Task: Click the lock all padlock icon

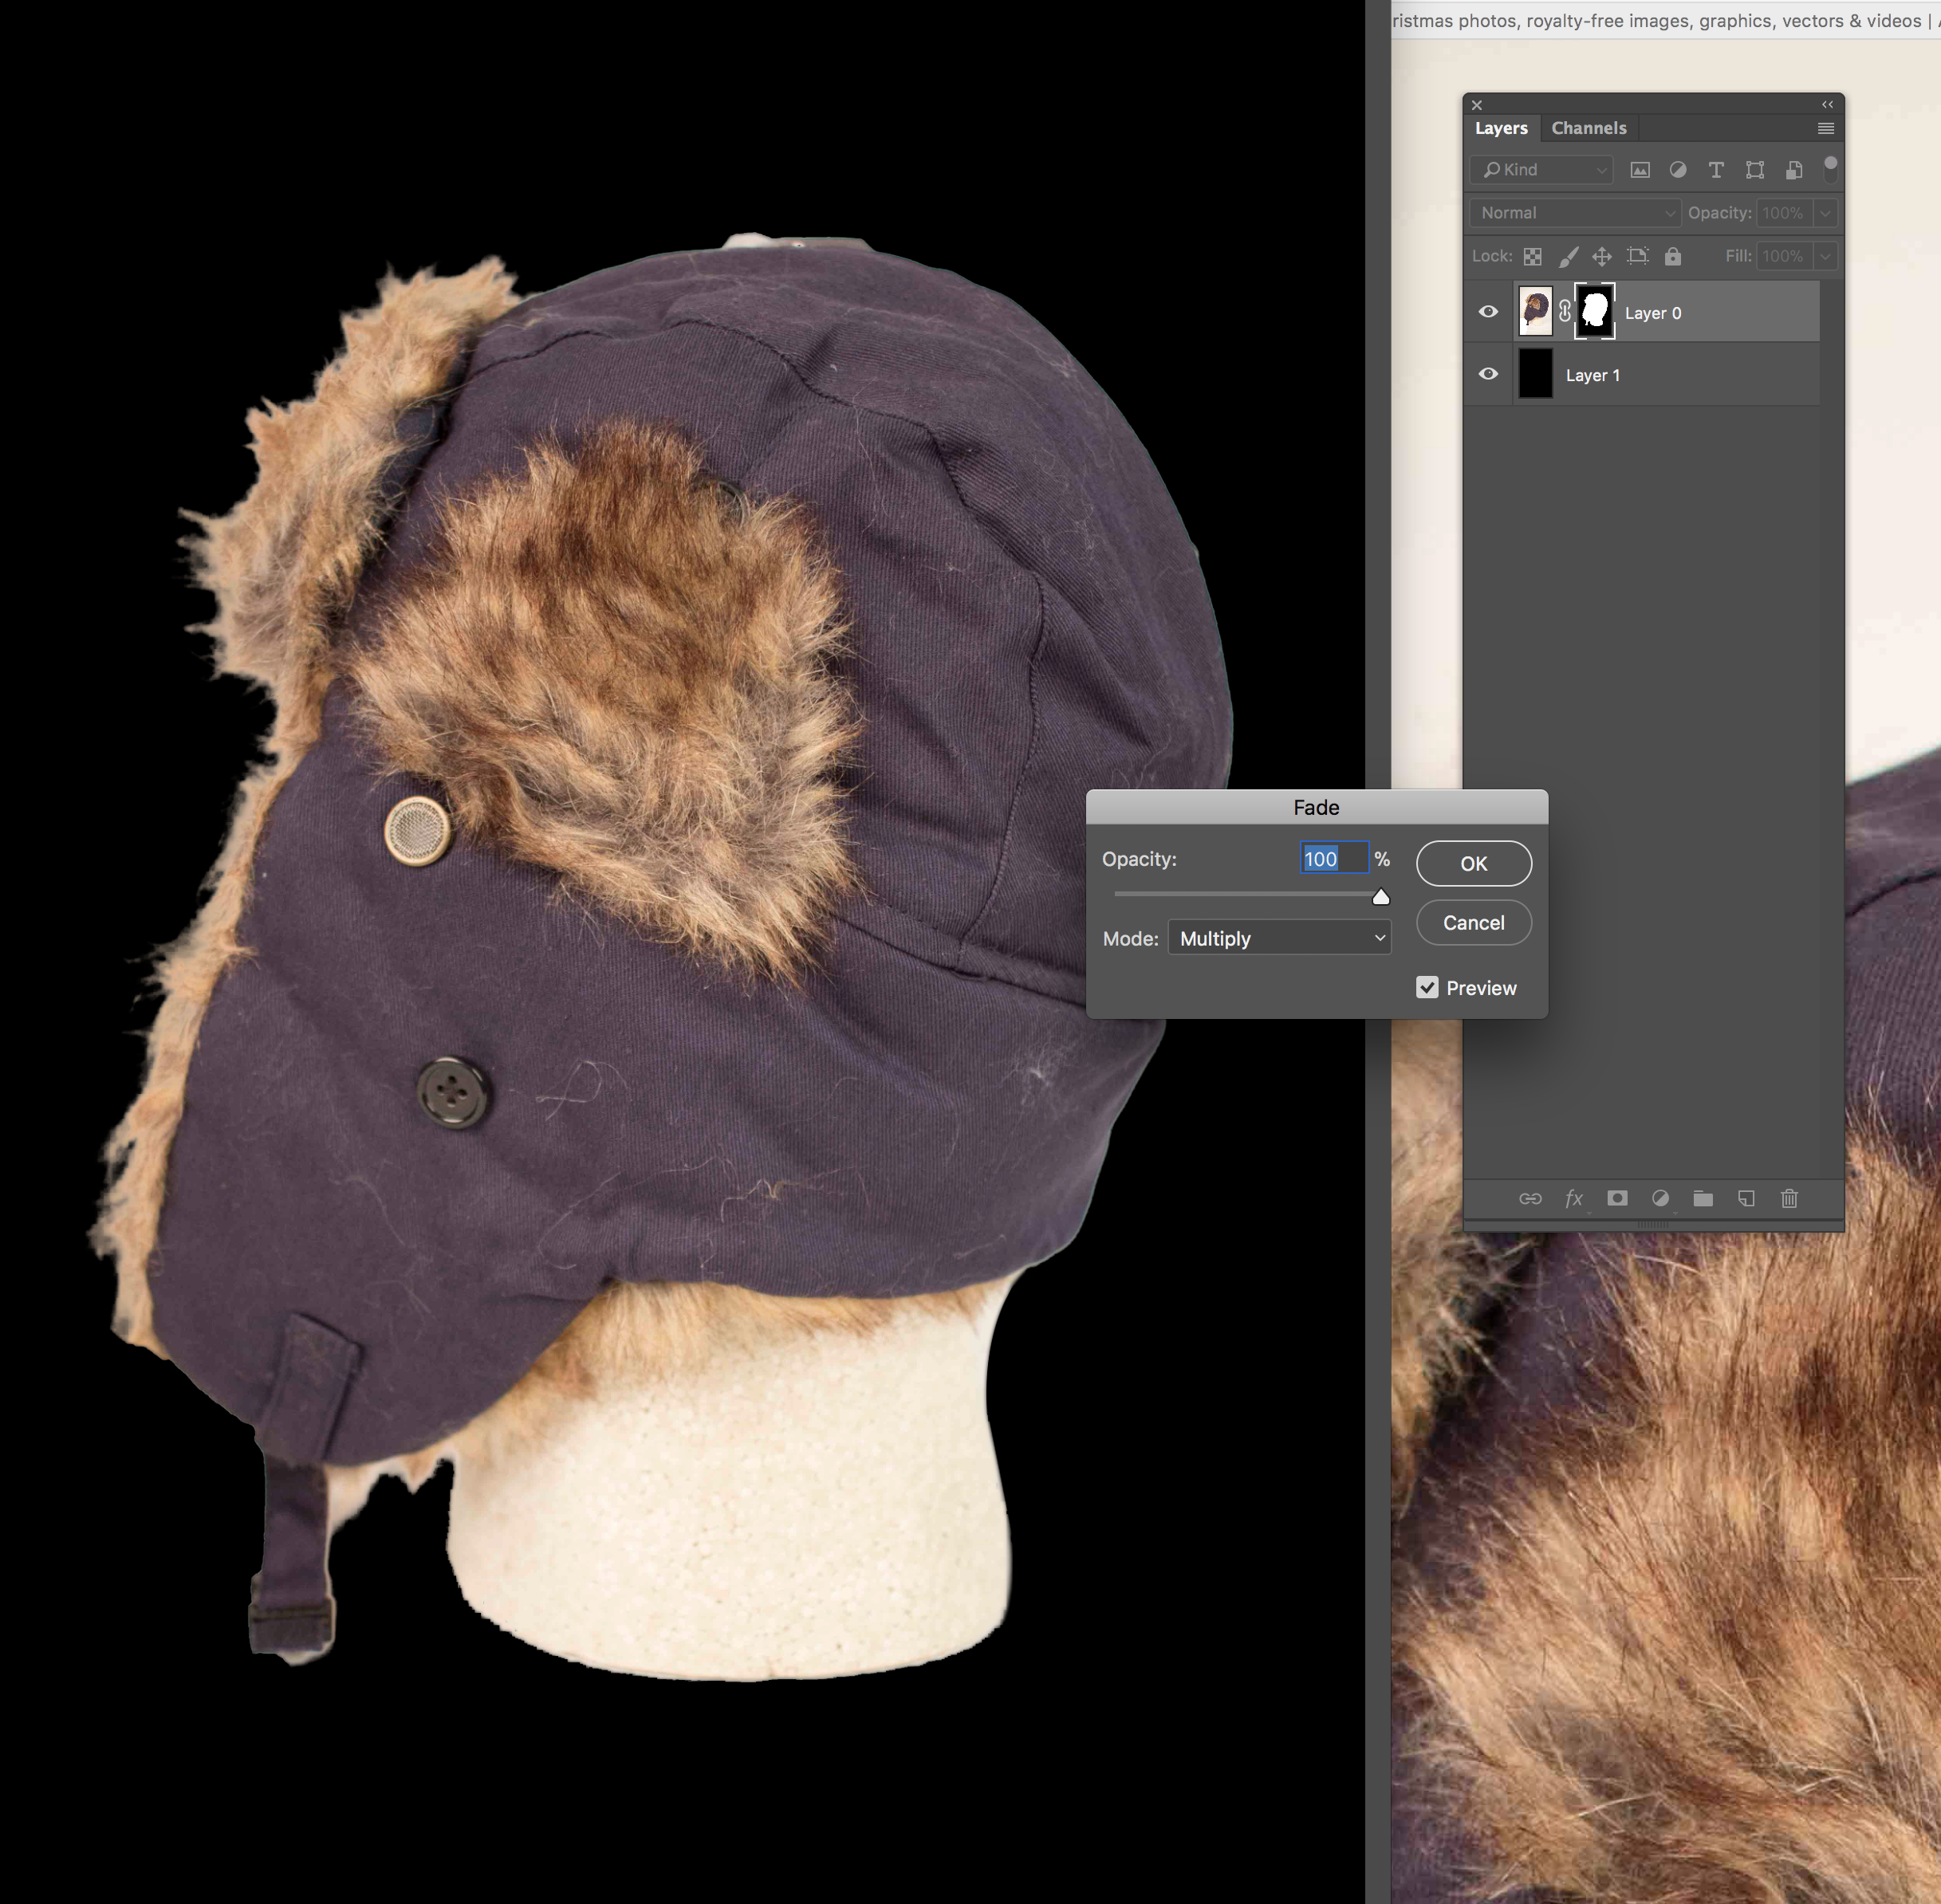Action: tap(1673, 257)
